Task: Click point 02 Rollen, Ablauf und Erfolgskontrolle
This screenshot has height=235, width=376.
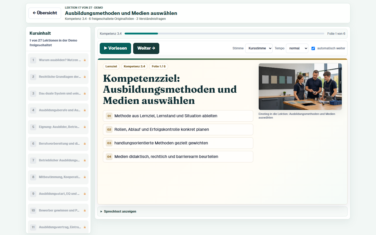Action: [x=178, y=130]
